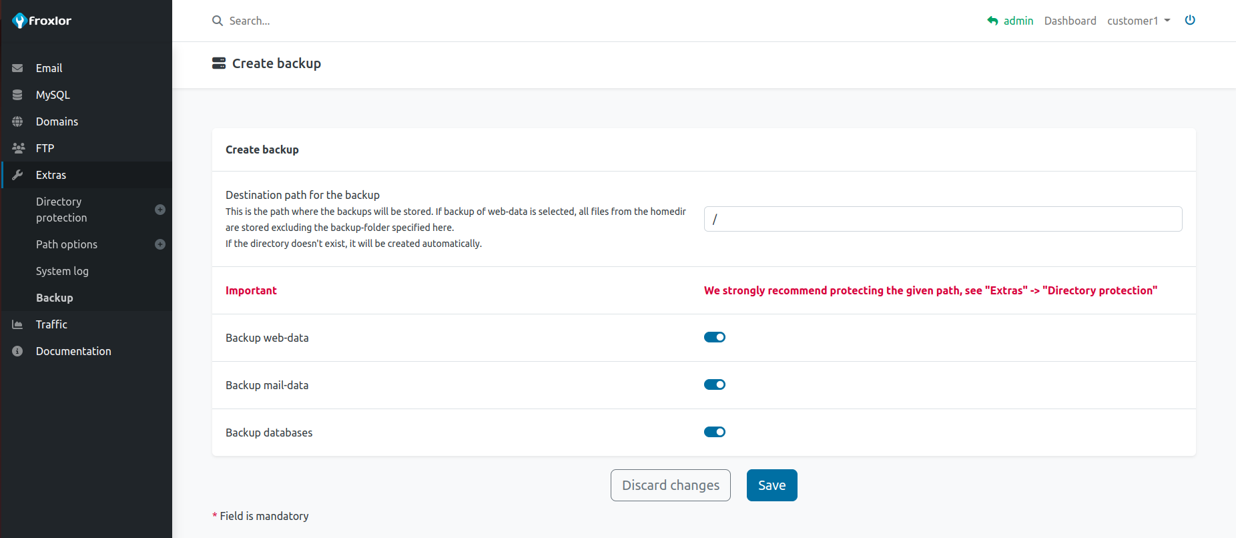
Task: Click the Email envelope icon in sidebar
Action: (x=17, y=68)
